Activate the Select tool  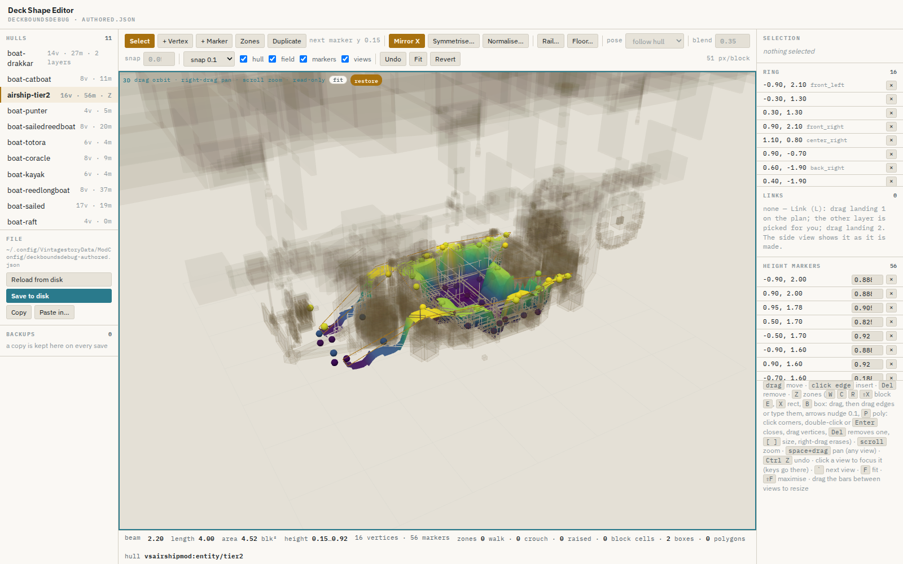pos(139,41)
